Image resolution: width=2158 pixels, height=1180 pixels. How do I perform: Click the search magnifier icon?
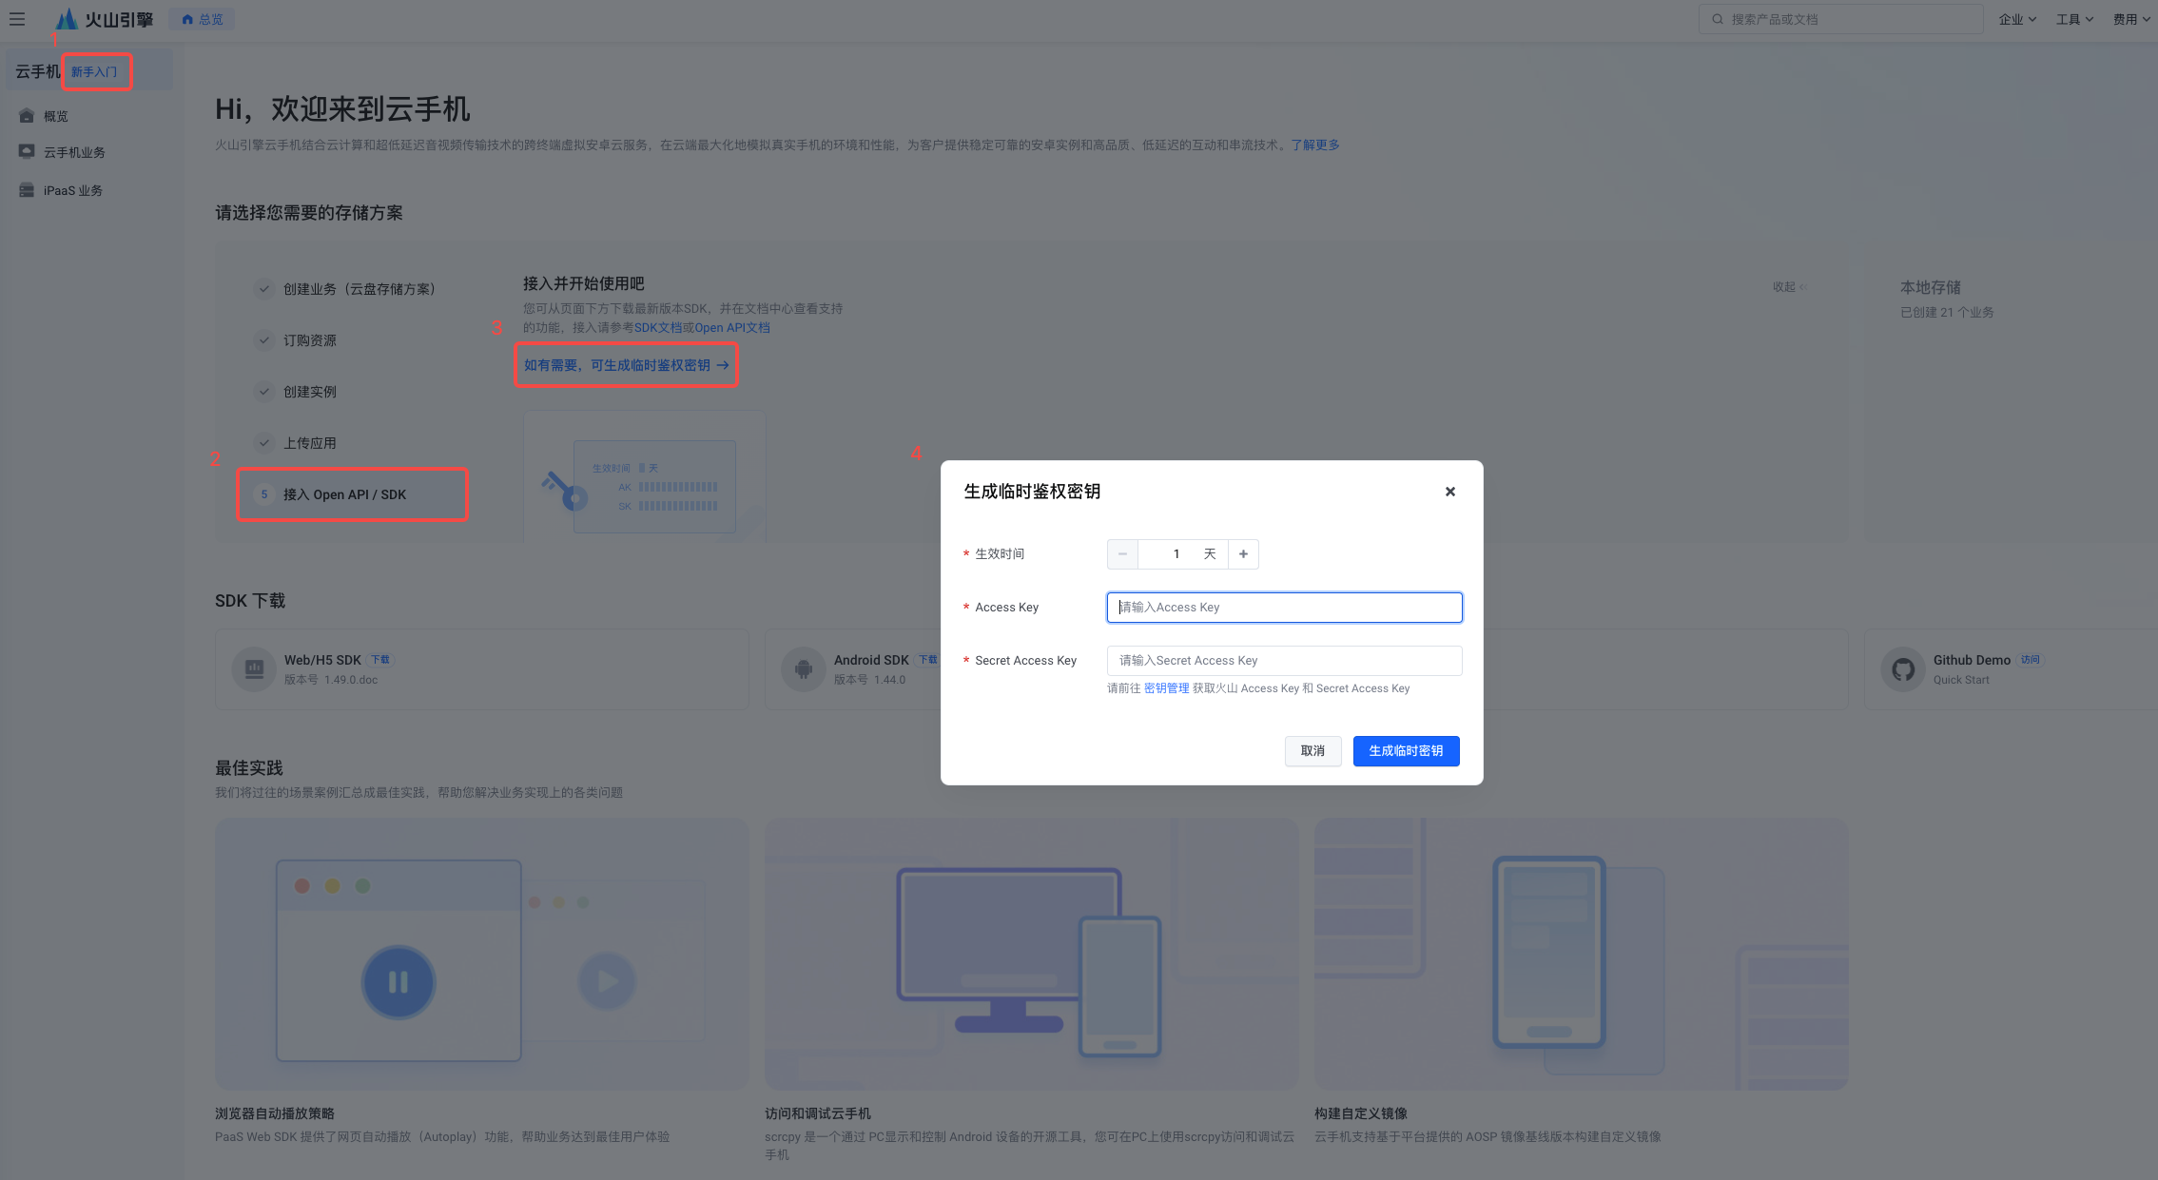click(x=1718, y=19)
